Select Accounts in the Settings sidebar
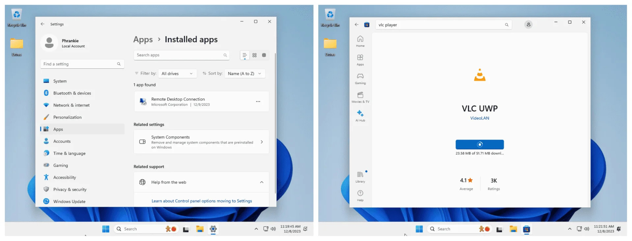632x241 pixels. tap(82, 141)
